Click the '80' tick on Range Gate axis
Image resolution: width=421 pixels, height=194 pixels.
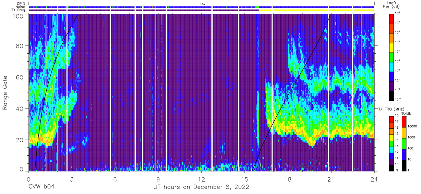(20, 46)
